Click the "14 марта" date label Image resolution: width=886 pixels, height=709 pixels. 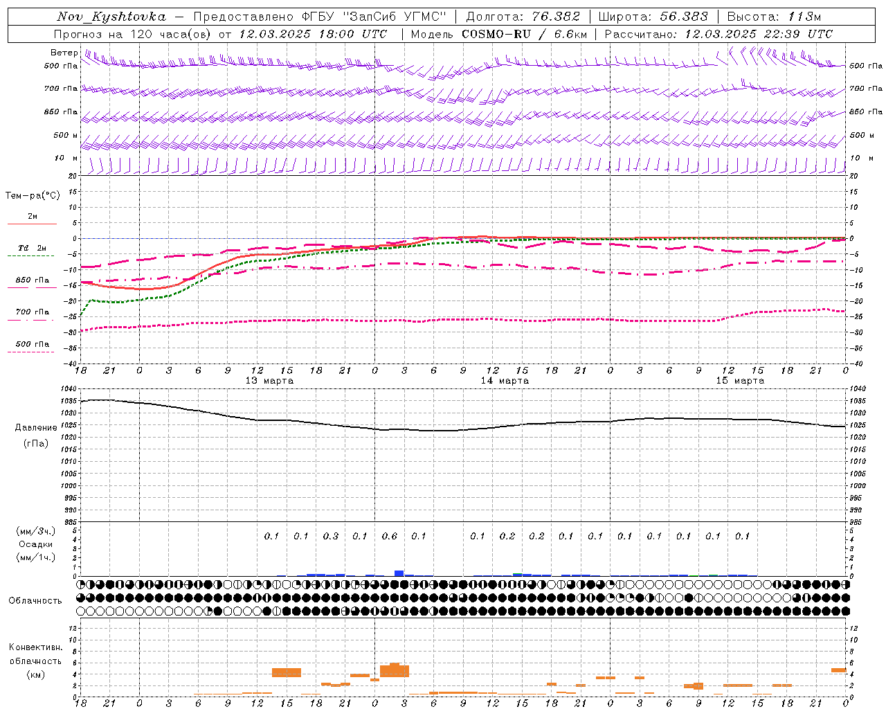point(505,381)
